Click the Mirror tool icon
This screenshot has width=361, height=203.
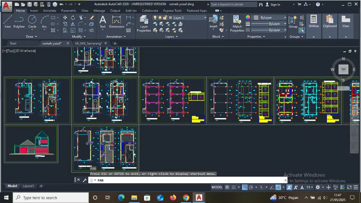73,24
